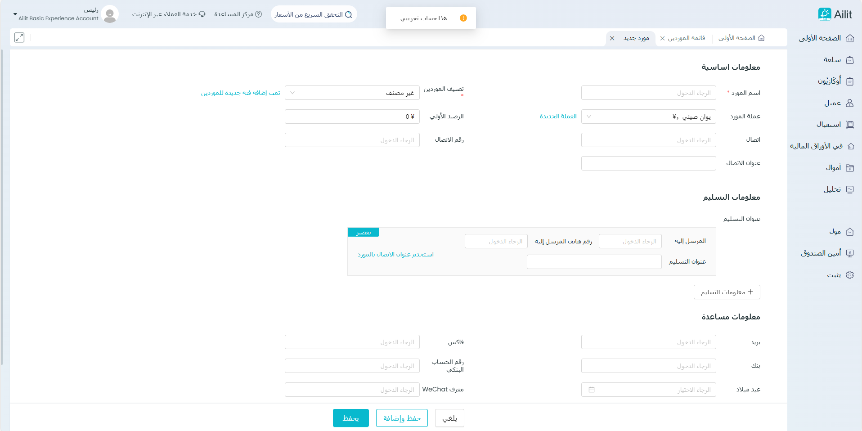Click the تحليل analysis icon in the sidebar
Image resolution: width=862 pixels, height=431 pixels.
click(x=850, y=189)
